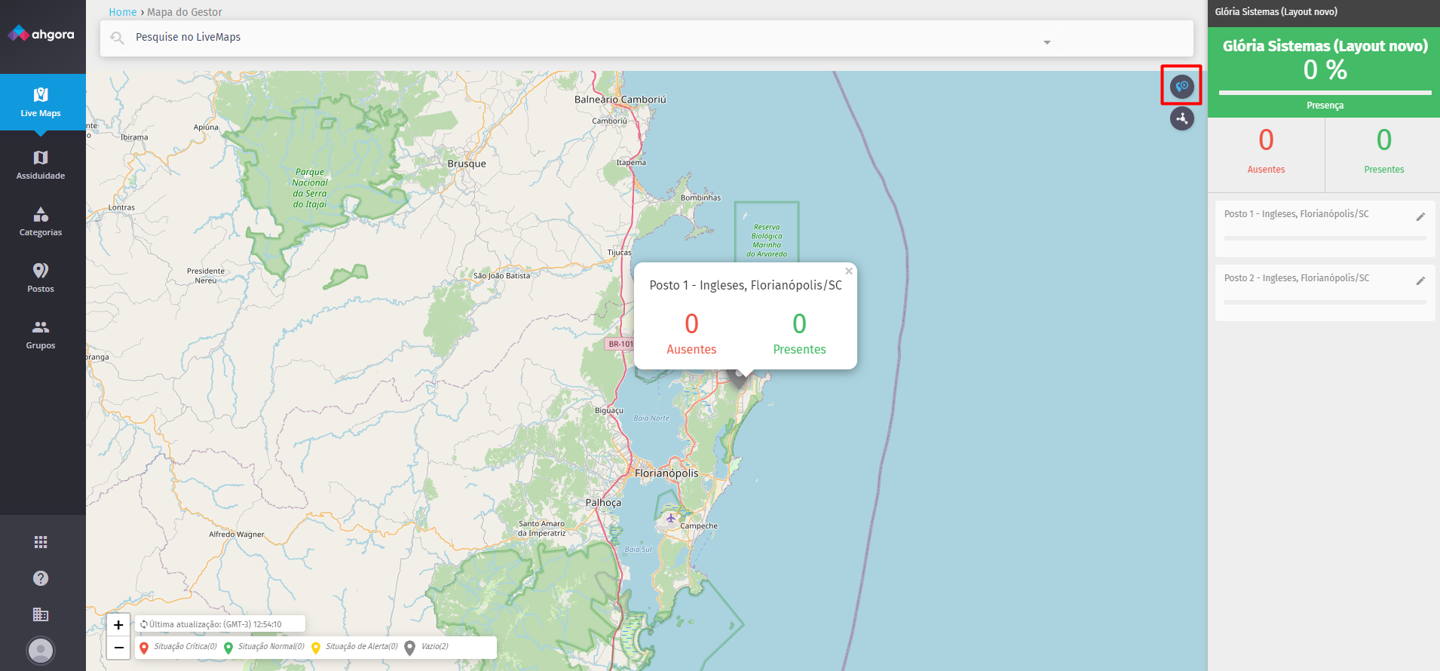
Task: Go to Categorias page
Action: click(x=41, y=221)
